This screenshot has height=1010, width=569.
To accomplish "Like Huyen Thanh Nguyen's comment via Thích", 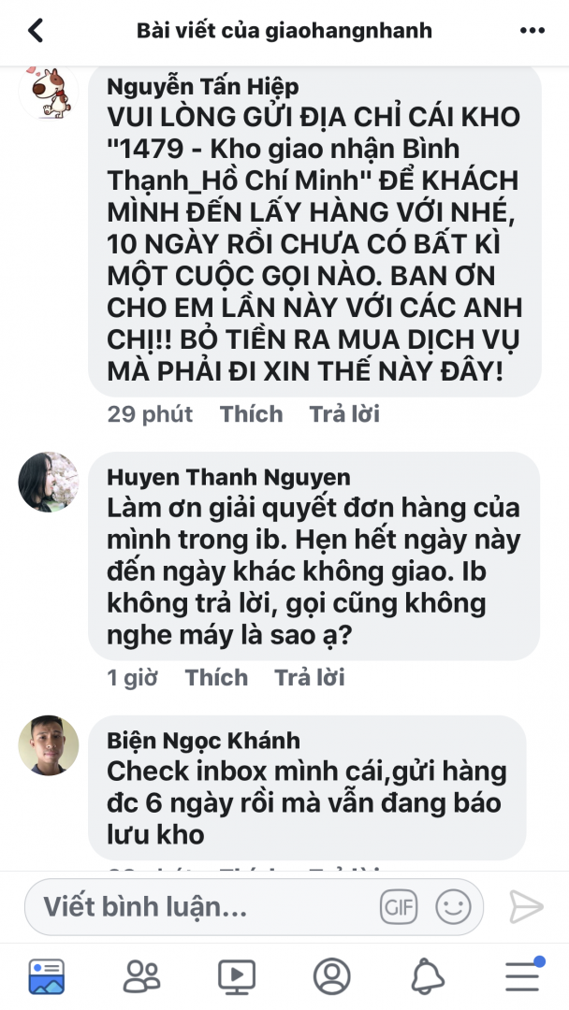I will coord(216,678).
